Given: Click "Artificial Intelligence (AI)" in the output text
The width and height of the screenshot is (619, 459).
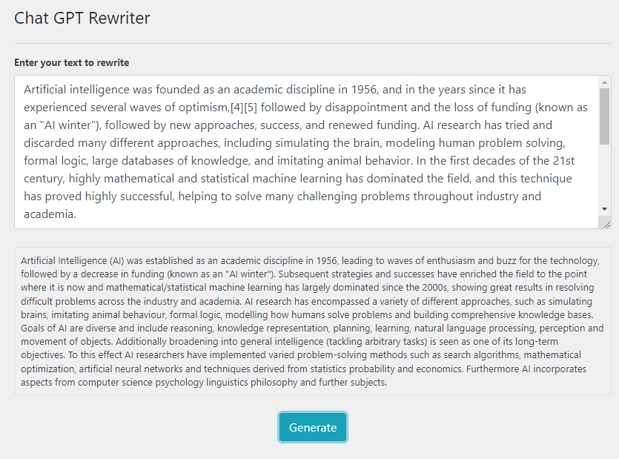Looking at the screenshot, I should [x=73, y=261].
